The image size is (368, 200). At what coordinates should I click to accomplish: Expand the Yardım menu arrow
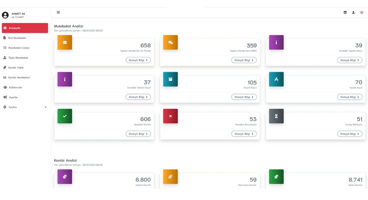pos(46,107)
